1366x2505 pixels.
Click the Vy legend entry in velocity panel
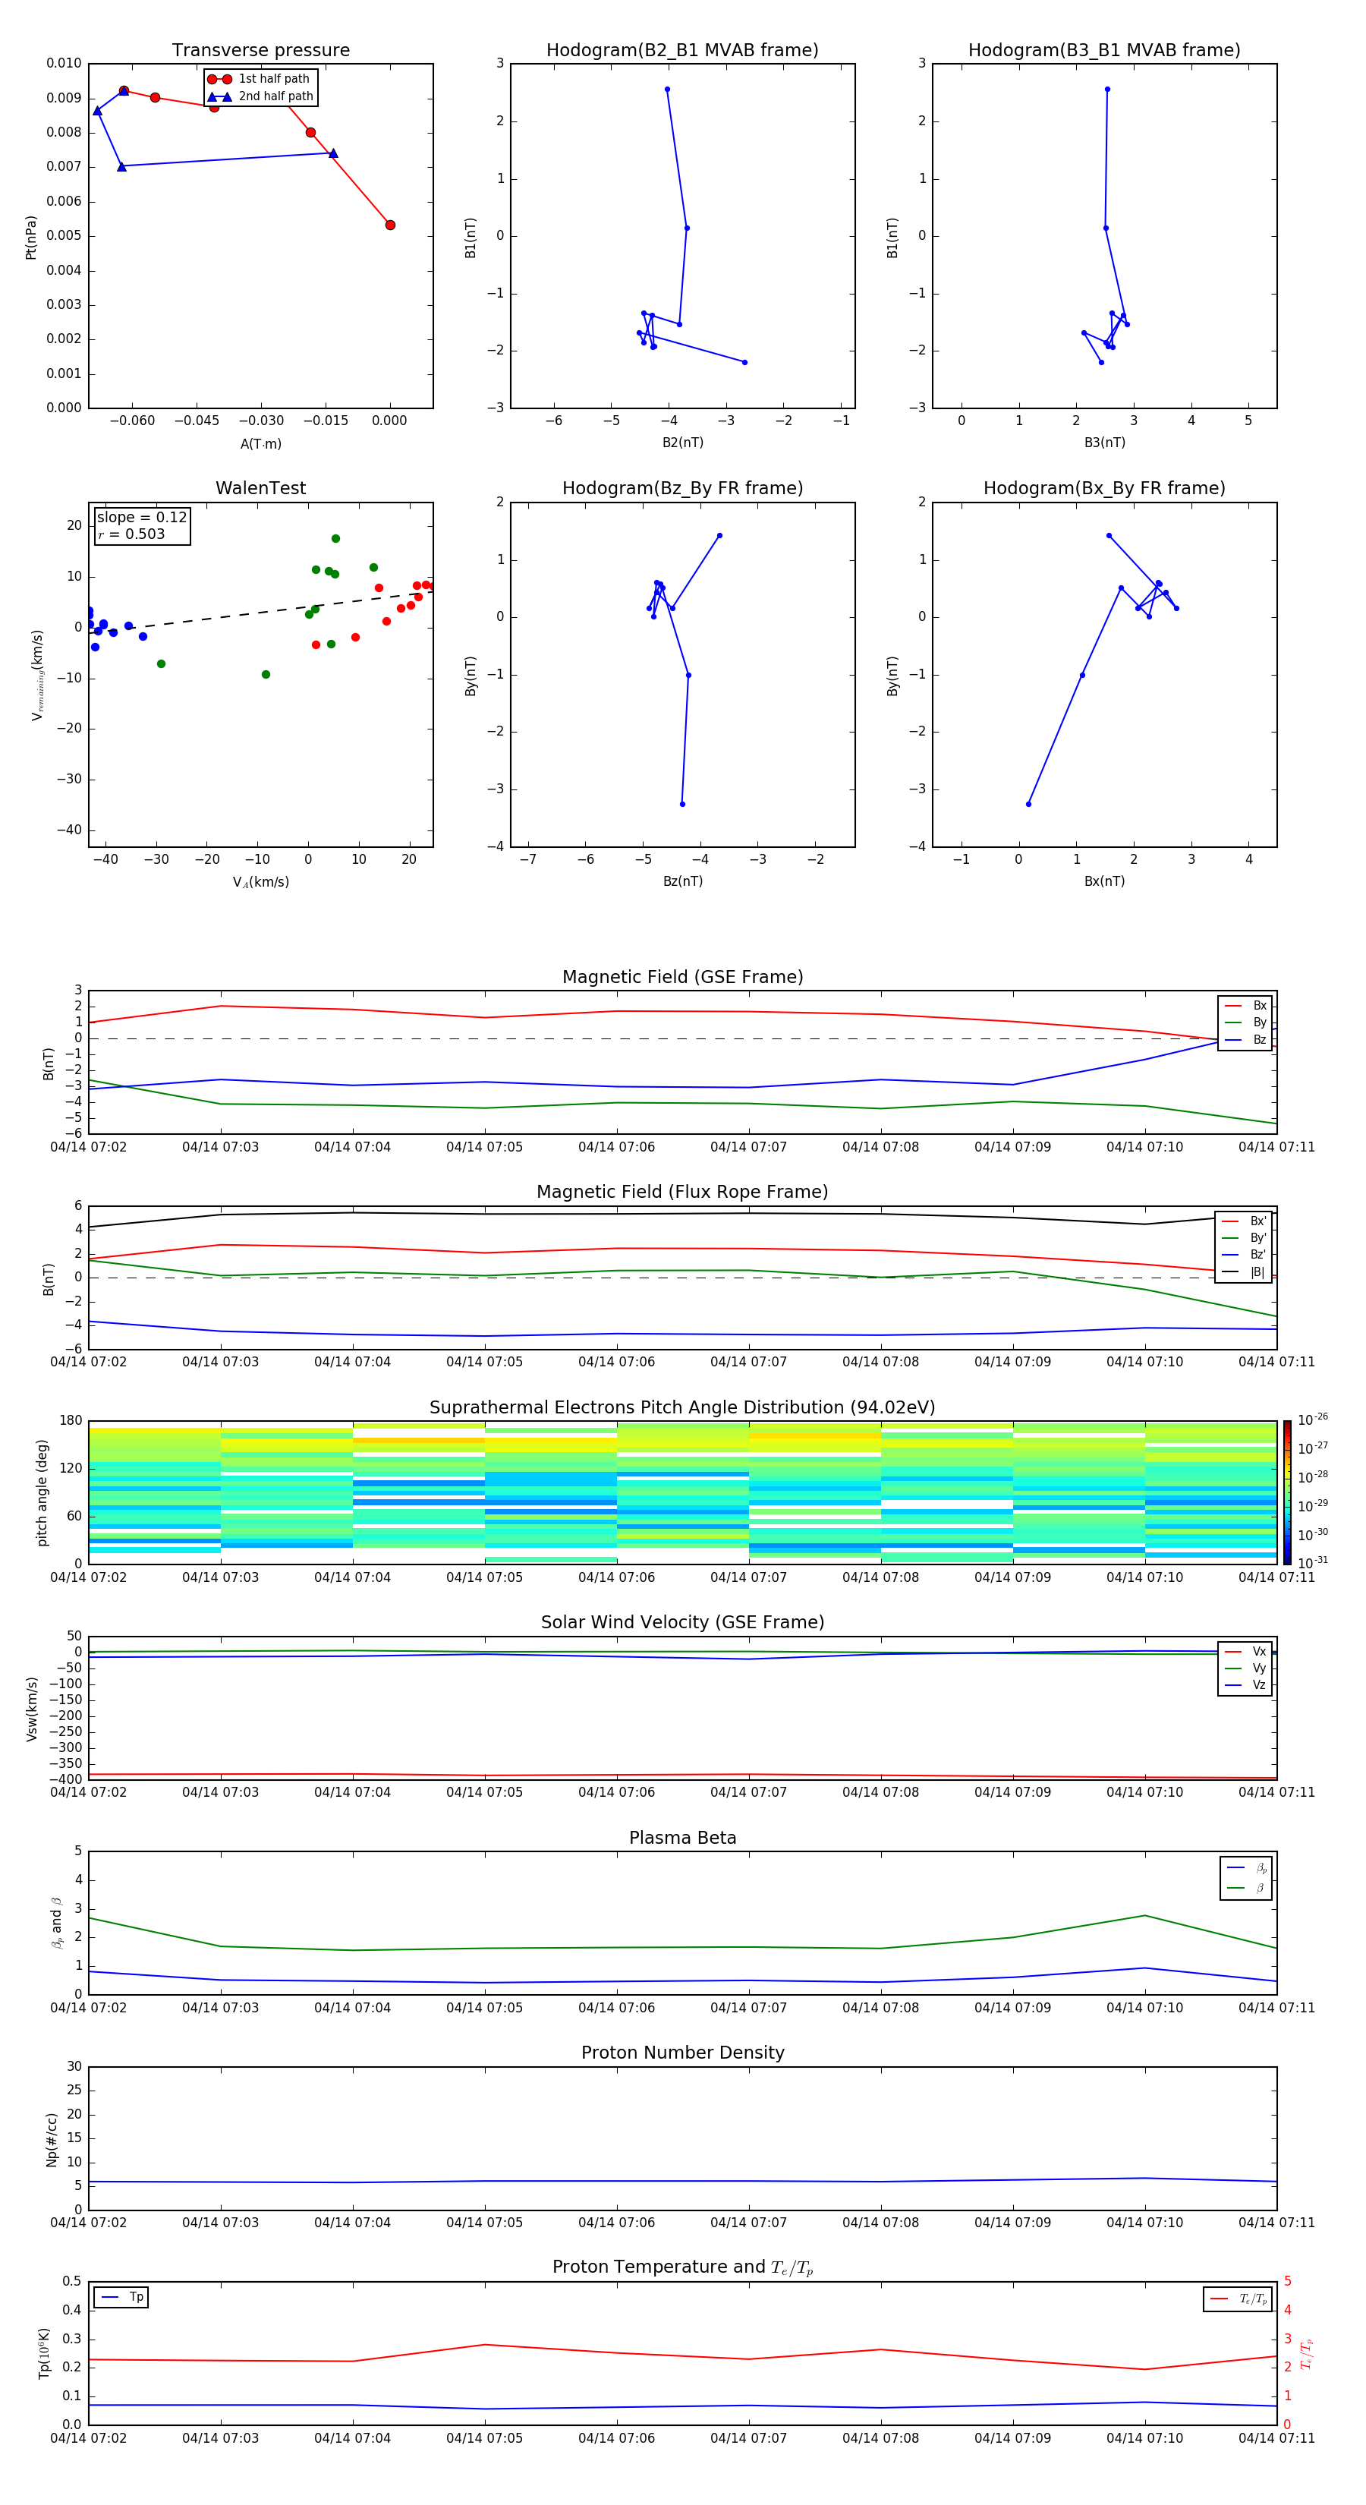1245,1668
